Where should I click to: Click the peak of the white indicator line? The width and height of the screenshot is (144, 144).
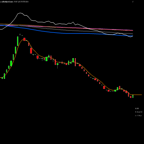pos(20,13)
